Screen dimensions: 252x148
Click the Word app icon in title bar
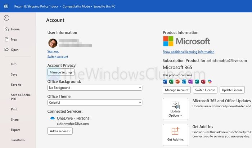(6, 6)
